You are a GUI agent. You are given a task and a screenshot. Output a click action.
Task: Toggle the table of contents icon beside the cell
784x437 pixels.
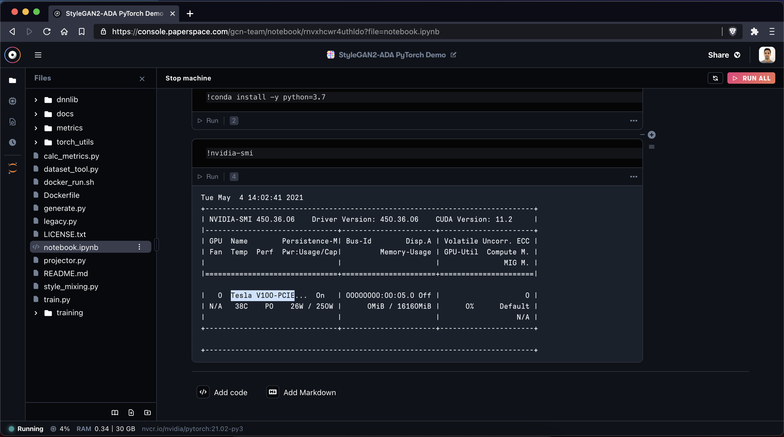coord(652,147)
